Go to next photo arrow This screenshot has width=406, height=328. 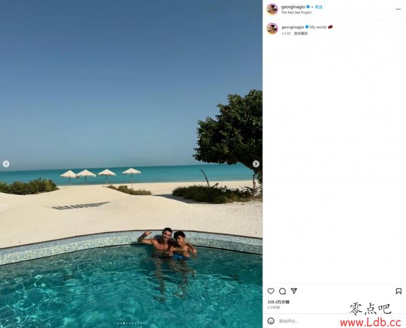256,164
